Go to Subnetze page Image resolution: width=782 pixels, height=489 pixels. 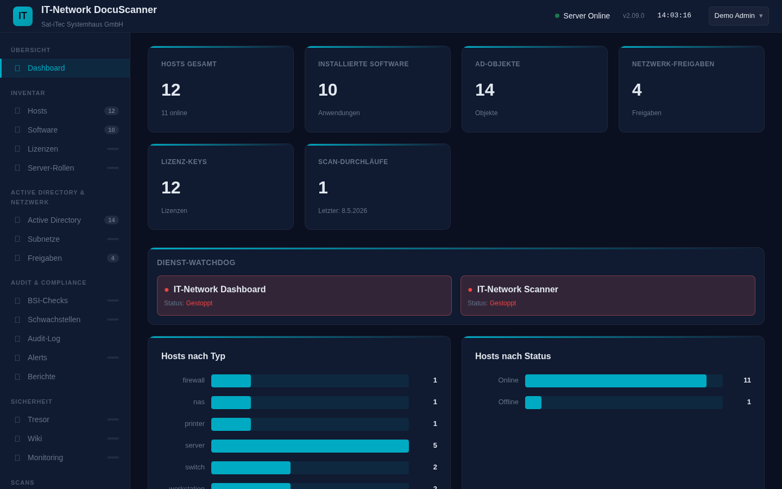tap(65, 239)
